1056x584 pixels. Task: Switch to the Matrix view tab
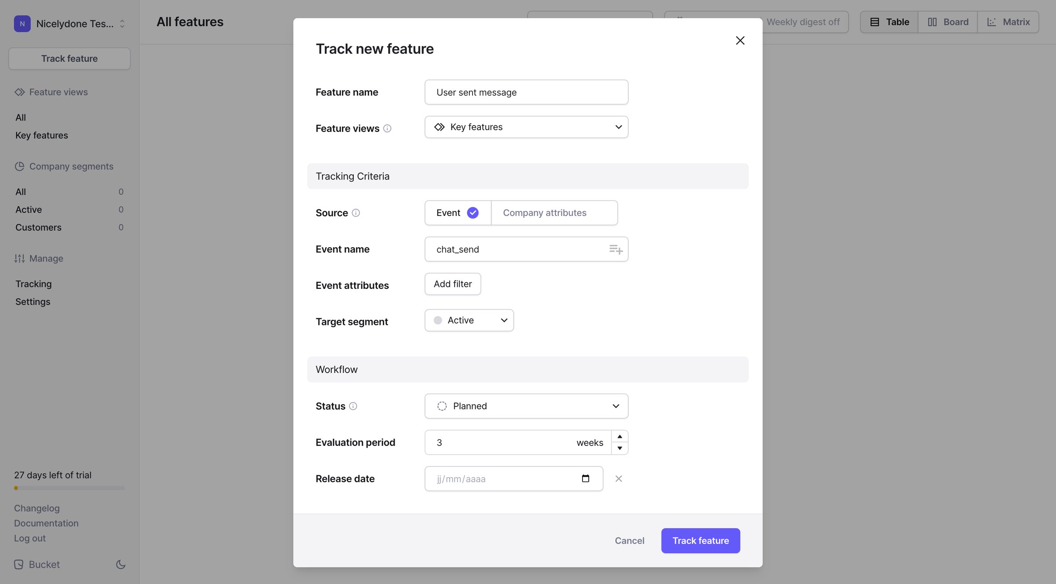1008,22
